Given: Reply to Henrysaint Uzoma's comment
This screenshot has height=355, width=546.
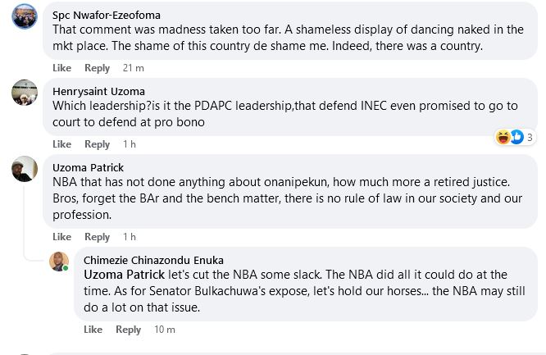Looking at the screenshot, I should (97, 144).
